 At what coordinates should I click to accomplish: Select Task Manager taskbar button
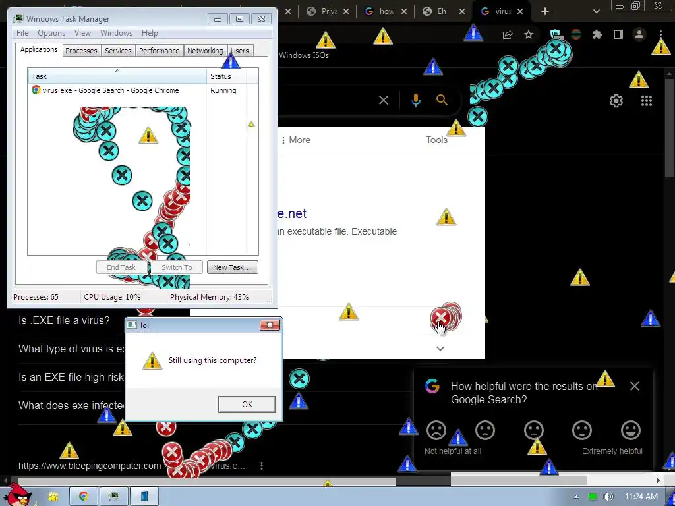(x=113, y=497)
